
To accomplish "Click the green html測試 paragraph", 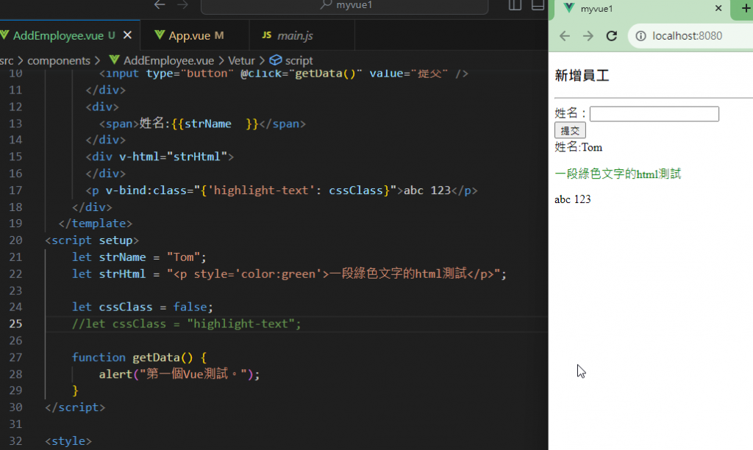I will (x=618, y=174).
